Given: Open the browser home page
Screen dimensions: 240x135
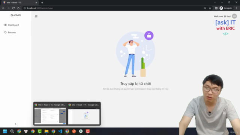Looking at the screenshot, I should pyautogui.click(x=18, y=8).
